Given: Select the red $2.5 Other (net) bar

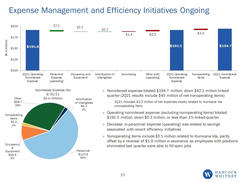Looking at the screenshot, I should click(x=153, y=31).
